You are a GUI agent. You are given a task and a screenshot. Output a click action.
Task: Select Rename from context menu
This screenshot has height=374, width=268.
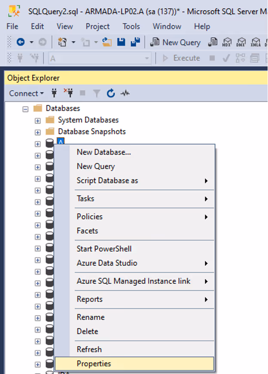tap(134, 317)
